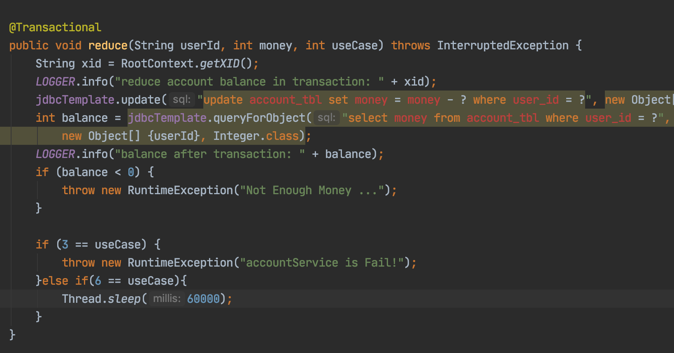Click the @Transactional annotation
This screenshot has height=353, width=674.
[x=55, y=28]
